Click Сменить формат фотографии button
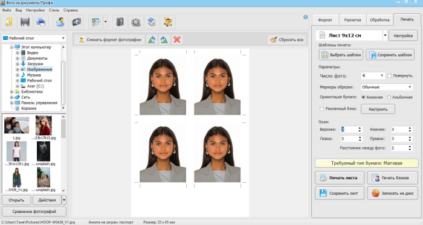 point(109,40)
